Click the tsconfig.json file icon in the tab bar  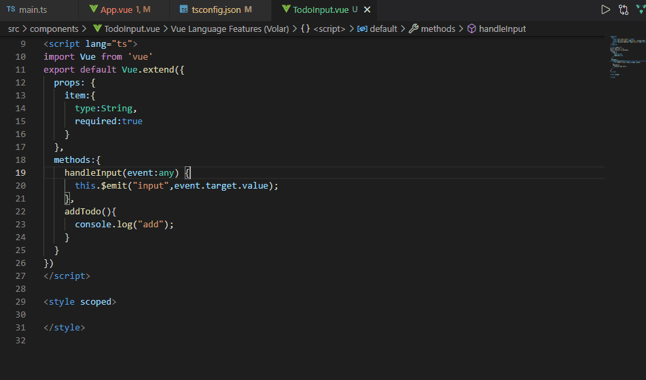pos(184,9)
